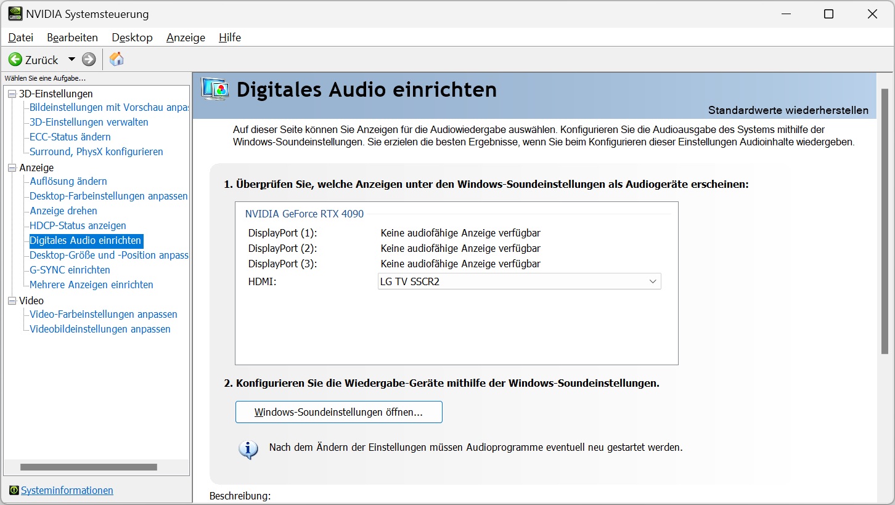Collapse the 3D-Einstellungen tree node
The height and width of the screenshot is (505, 895).
click(12, 94)
